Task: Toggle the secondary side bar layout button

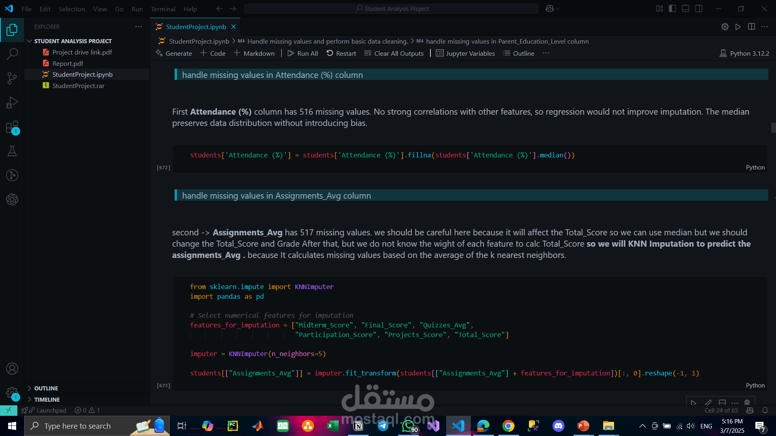Action: (699, 8)
